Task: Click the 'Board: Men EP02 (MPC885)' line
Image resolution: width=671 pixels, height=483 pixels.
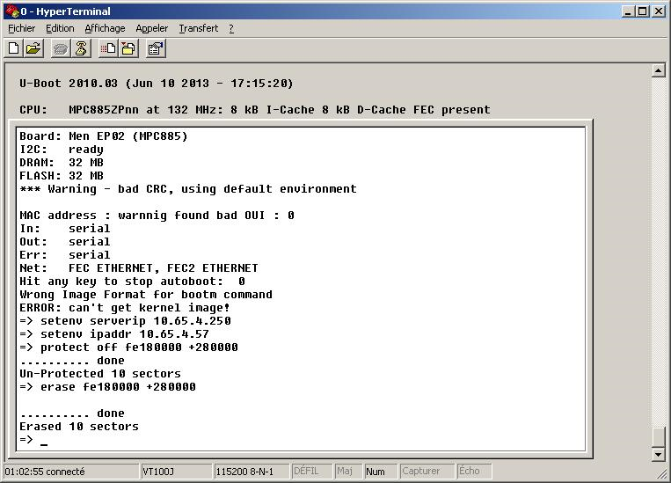Action: 104,136
